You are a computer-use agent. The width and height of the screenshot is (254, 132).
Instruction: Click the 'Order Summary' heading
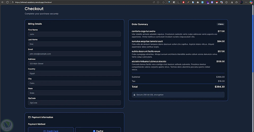click(140, 24)
